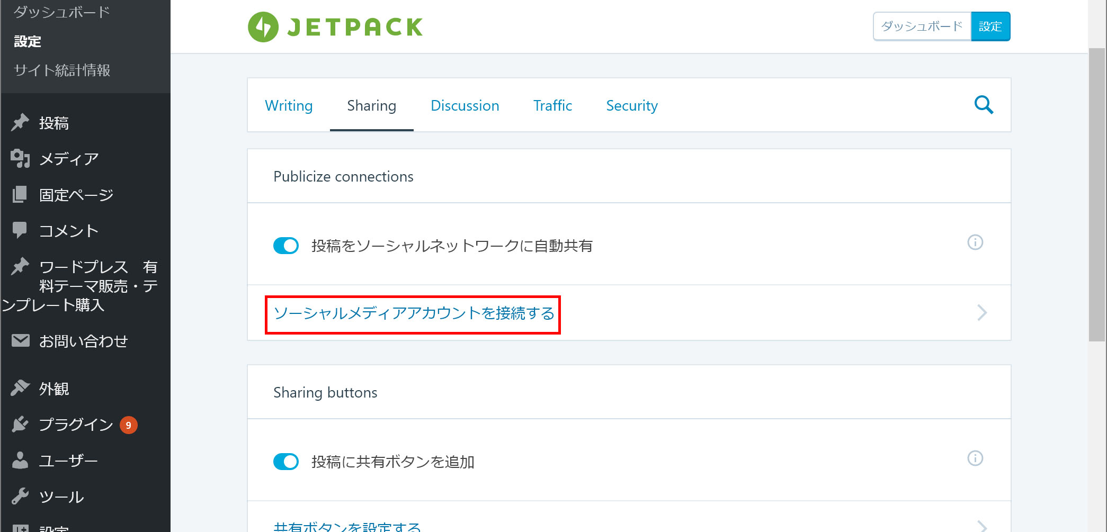1107x532 pixels.
Task: Open the Discussion tab
Action: tap(465, 105)
